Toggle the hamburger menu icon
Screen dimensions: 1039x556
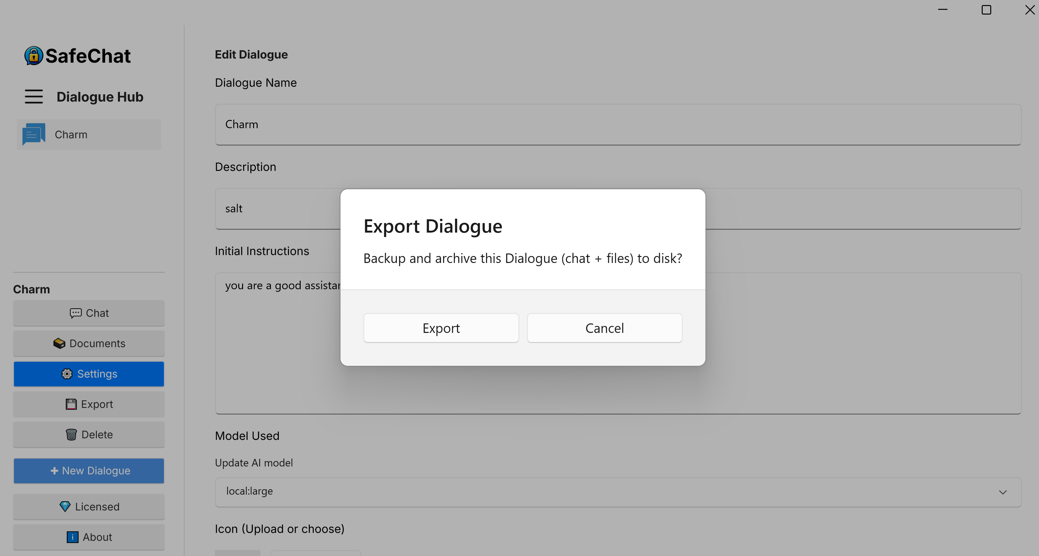coord(34,97)
